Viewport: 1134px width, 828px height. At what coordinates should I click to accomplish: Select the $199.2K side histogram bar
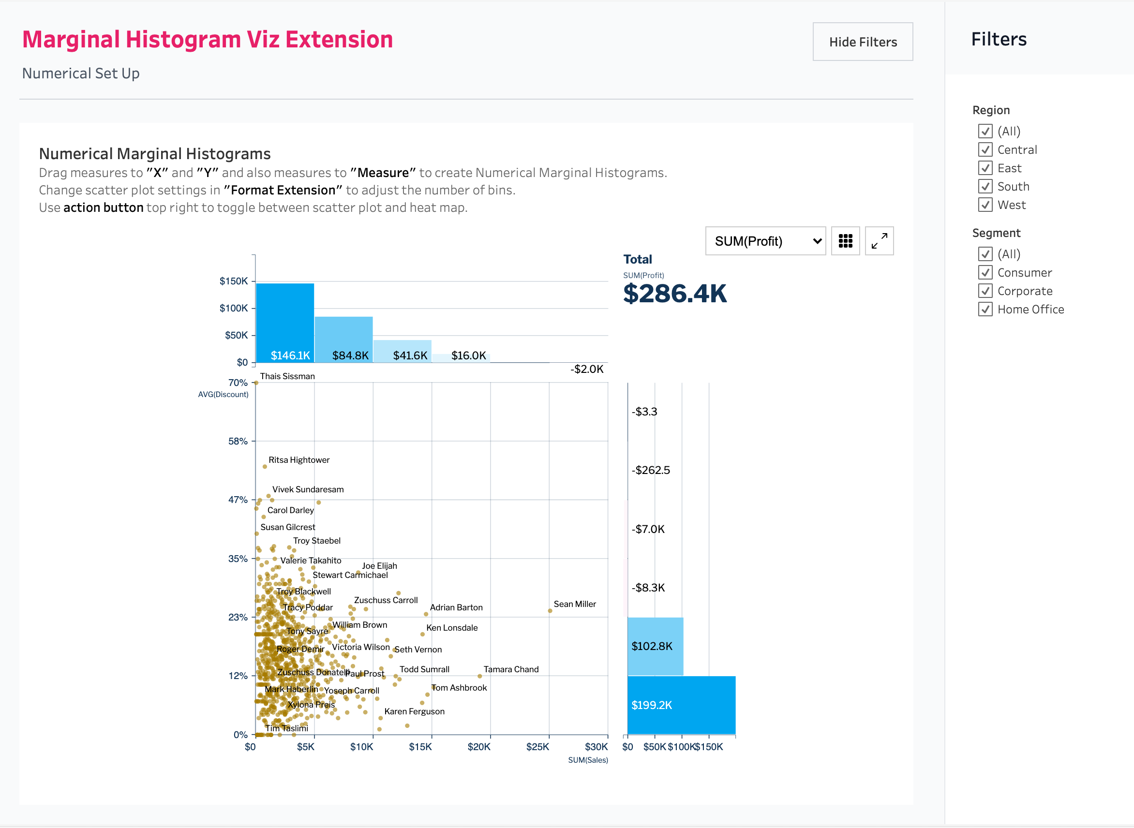click(681, 705)
